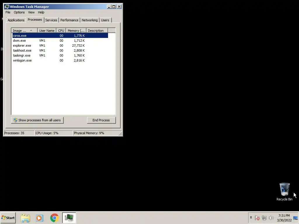The height and width of the screenshot is (224, 299).
Task: Open the Networking tab
Action: tap(90, 20)
